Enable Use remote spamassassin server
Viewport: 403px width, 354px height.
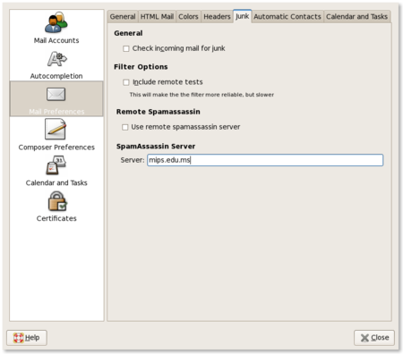click(125, 127)
